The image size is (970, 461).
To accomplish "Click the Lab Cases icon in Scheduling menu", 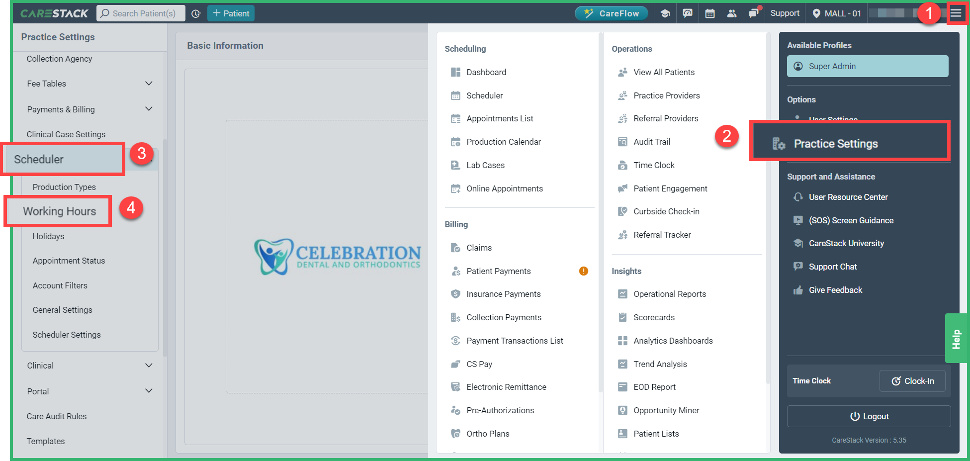I will pyautogui.click(x=455, y=165).
